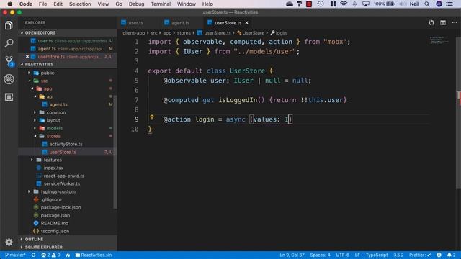Open macOS Spotlight search icon
This screenshot has width=461, height=259.
tap(427, 4)
